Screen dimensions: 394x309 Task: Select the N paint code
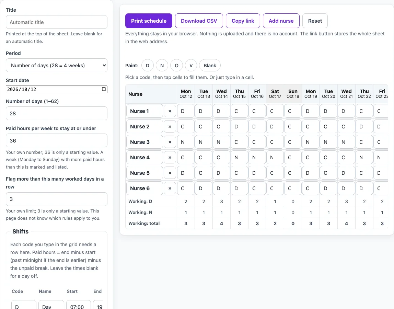(162, 66)
